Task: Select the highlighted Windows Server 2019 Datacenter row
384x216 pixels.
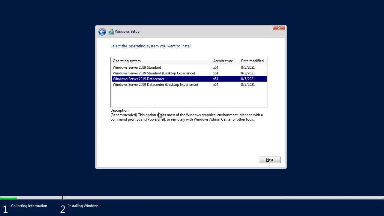Action: click(189, 79)
